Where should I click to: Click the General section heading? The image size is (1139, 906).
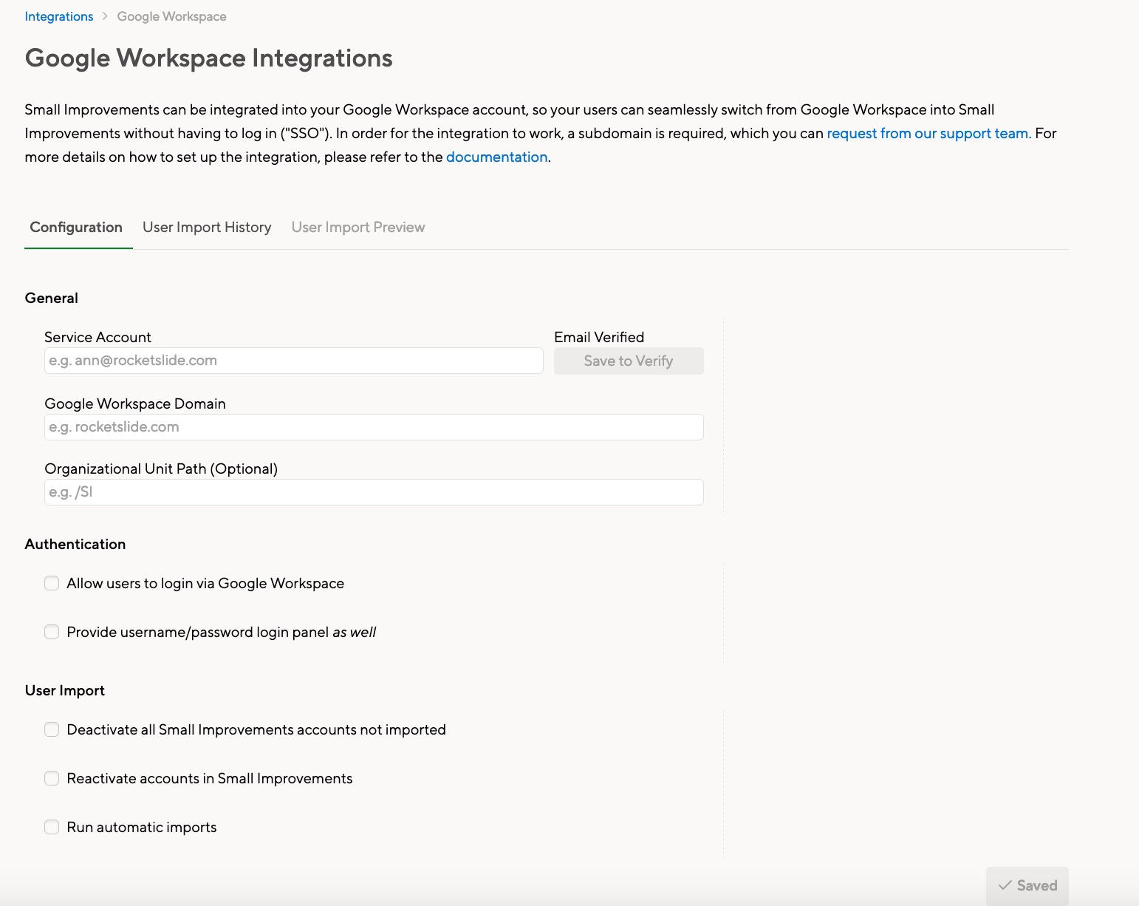(x=51, y=298)
